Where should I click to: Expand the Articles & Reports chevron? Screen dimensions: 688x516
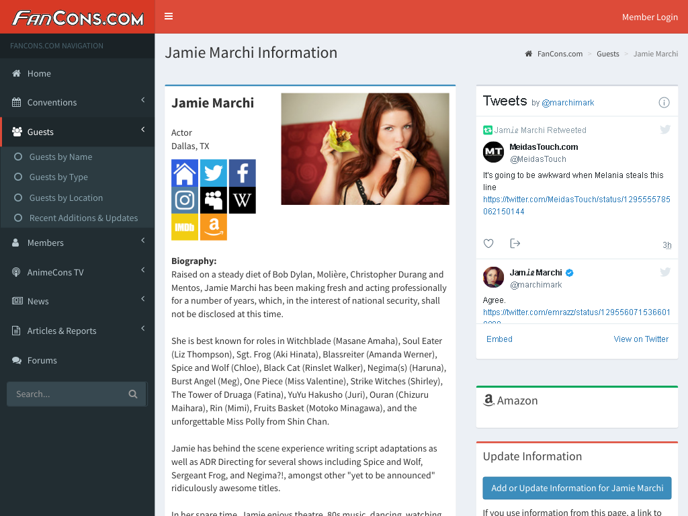pyautogui.click(x=143, y=328)
